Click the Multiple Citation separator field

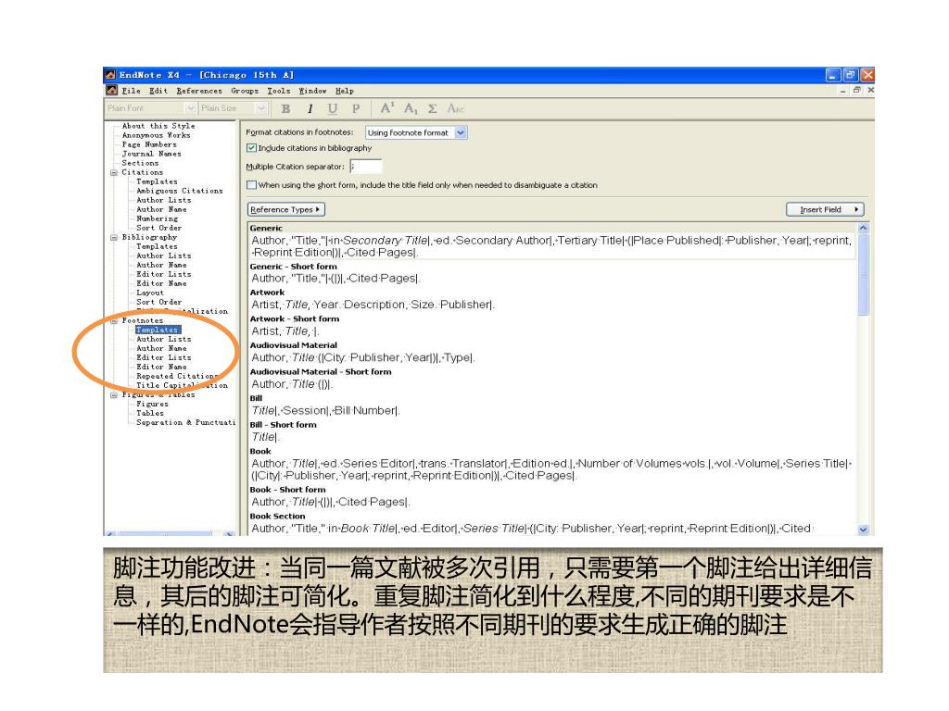pyautogui.click(x=365, y=167)
